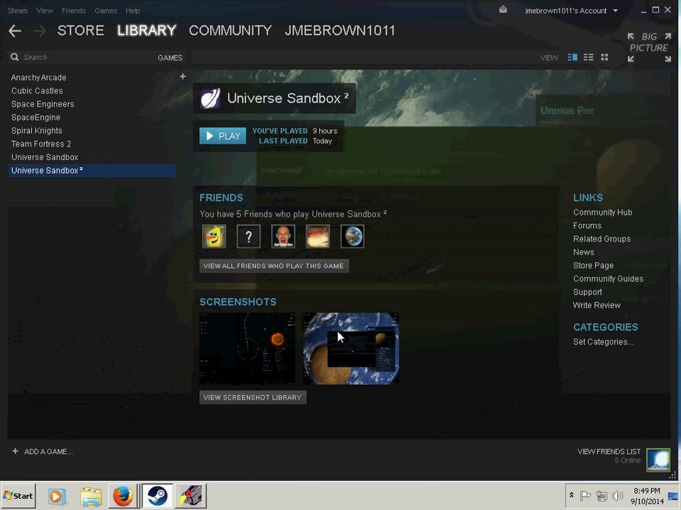Open the volume speaker tray icon
Viewport: 681px width, 510px height.
click(x=617, y=495)
